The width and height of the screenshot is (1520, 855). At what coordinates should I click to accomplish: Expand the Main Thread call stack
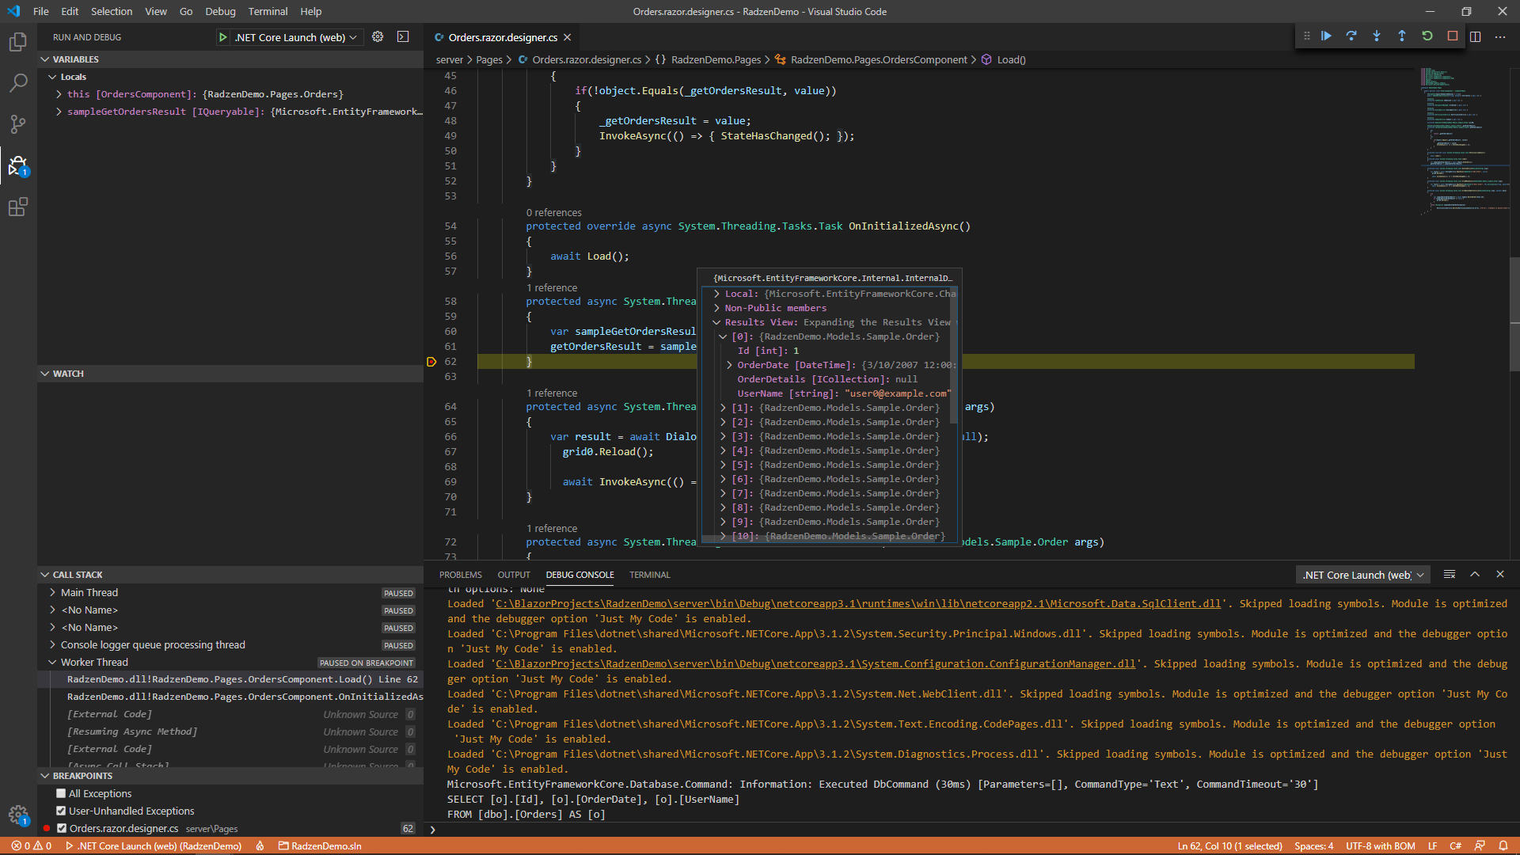pos(52,592)
